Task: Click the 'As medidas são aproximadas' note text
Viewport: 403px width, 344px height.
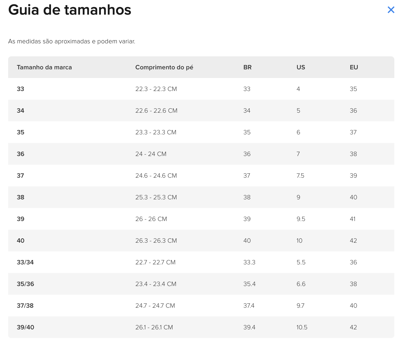Action: point(72,41)
